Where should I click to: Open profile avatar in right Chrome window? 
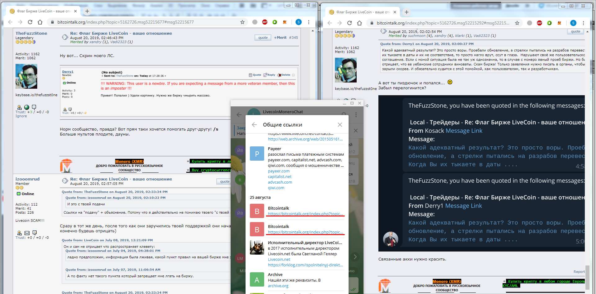pos(573,23)
